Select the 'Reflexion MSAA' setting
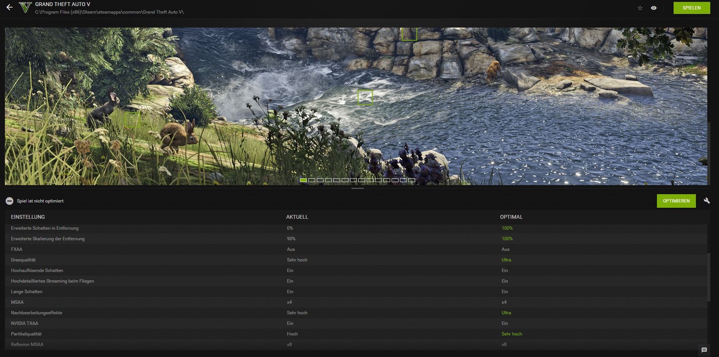719x357 pixels. coord(27,345)
